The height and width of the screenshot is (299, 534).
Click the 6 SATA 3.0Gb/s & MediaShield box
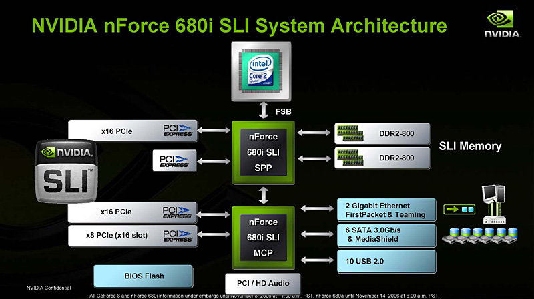pos(386,235)
